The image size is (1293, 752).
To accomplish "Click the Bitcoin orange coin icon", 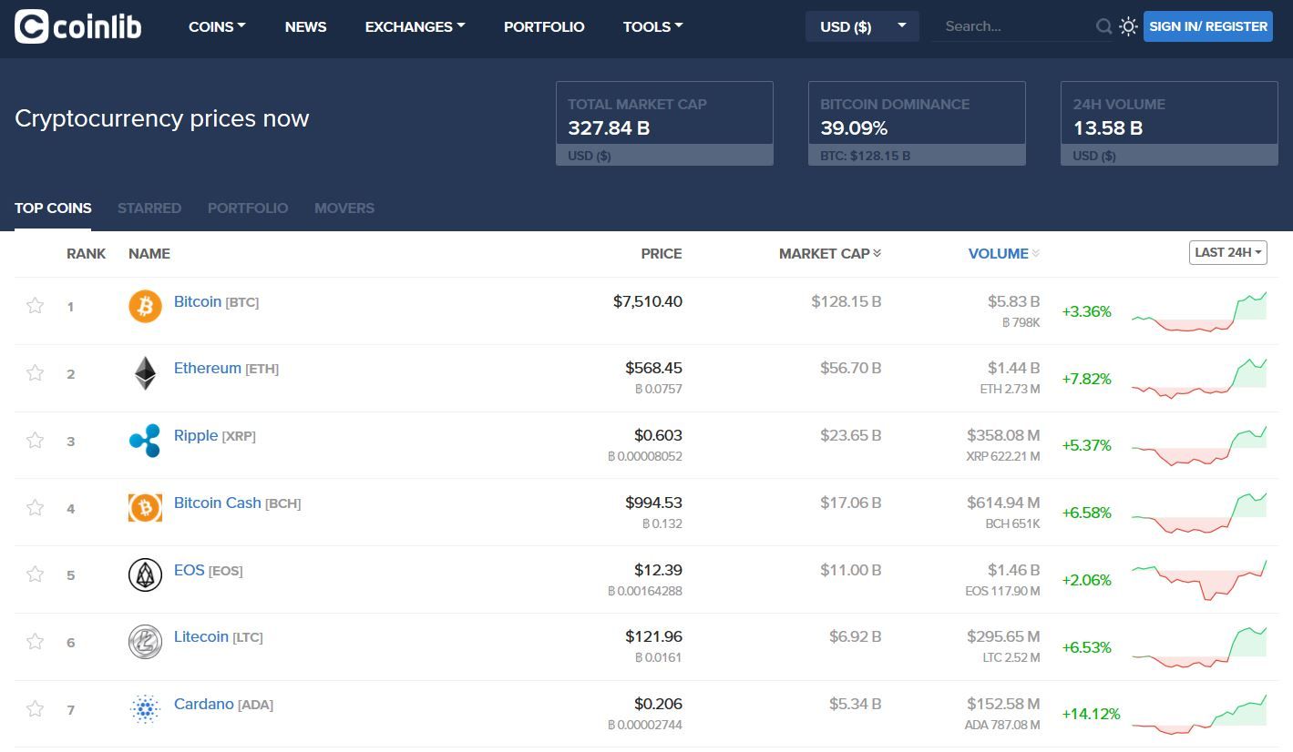I will (145, 307).
